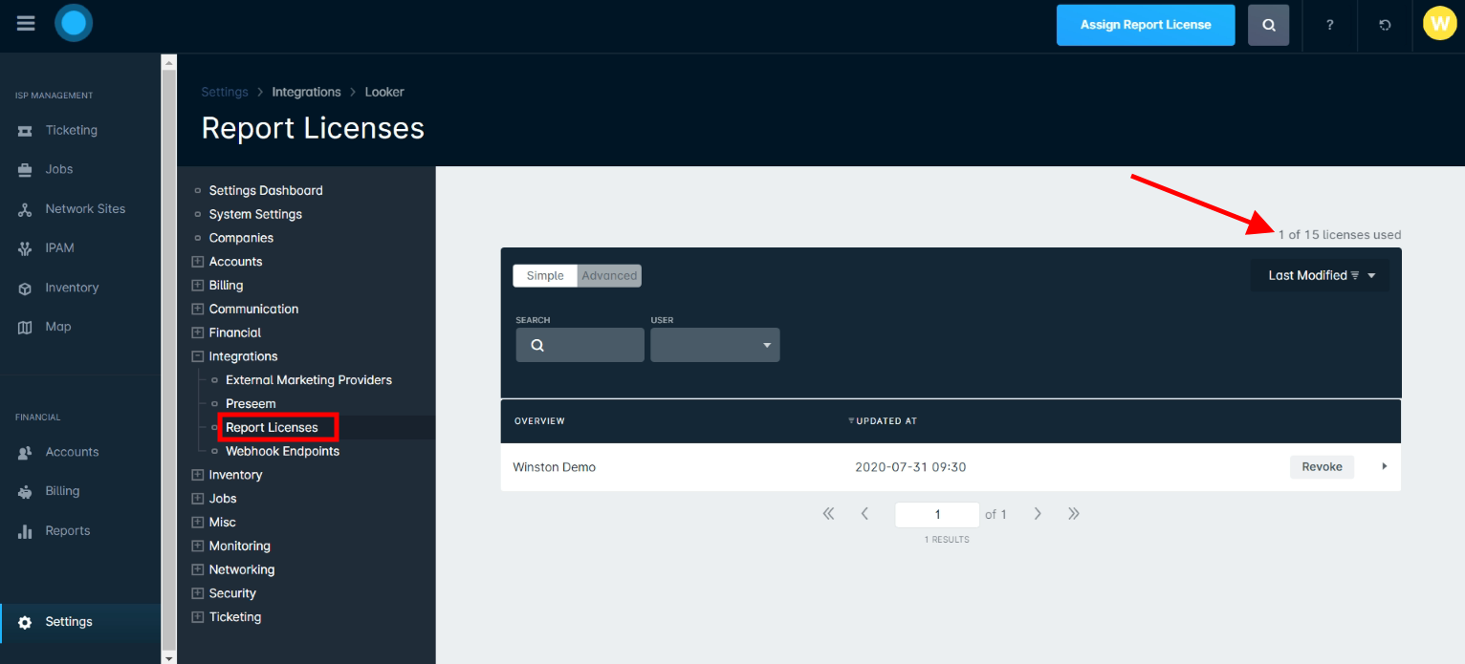Expand the Accounts settings tree node
Screen dimensions: 1465x664
pos(198,262)
